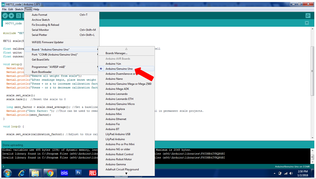Select the Arduino/Genuino Uno board radio option
316x179 pixels.
[x=126, y=69]
